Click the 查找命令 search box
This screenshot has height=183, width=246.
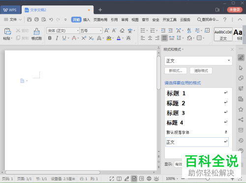pyautogui.click(x=208, y=20)
